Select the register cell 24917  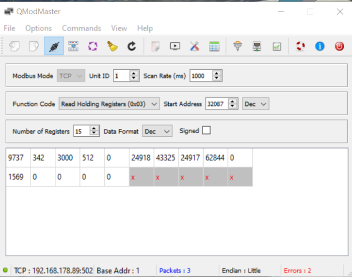click(x=191, y=158)
